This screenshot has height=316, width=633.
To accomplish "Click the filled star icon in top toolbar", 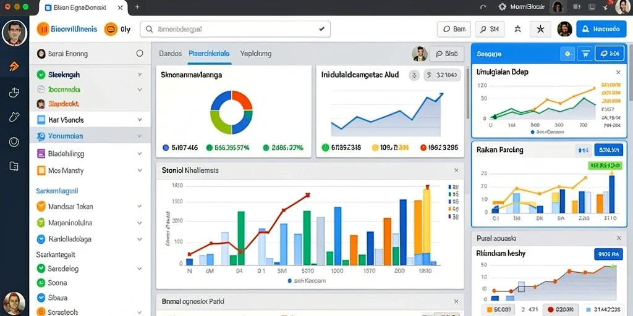I will pyautogui.click(x=540, y=29).
